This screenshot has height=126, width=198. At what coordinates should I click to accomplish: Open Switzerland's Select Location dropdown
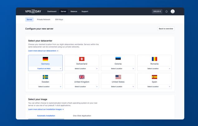(x=82, y=68)
